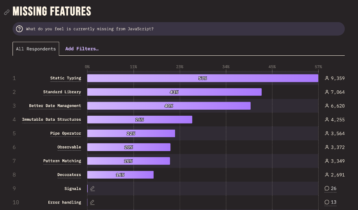
Task: Click the Pattern Matching 20% bar
Action: [x=129, y=161]
